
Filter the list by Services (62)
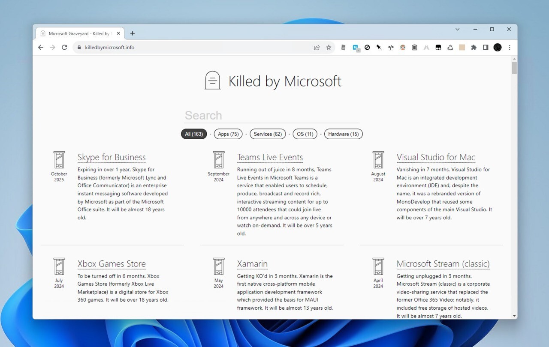pyautogui.click(x=268, y=134)
